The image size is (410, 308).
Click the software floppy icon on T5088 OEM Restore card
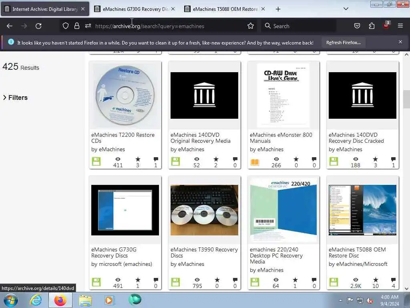tap(334, 282)
